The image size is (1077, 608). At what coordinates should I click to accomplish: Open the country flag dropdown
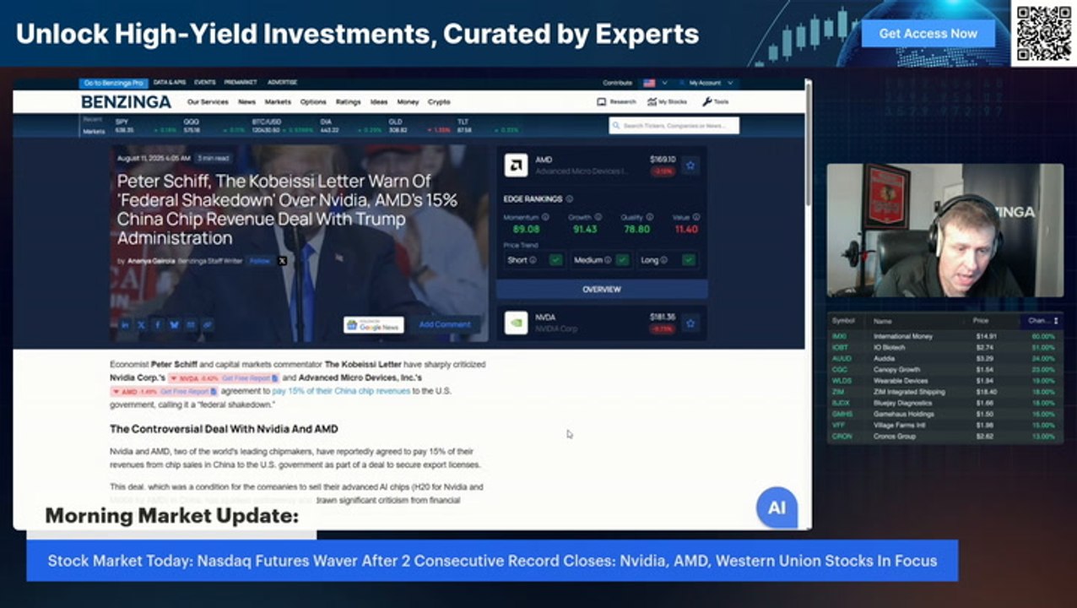tap(655, 84)
